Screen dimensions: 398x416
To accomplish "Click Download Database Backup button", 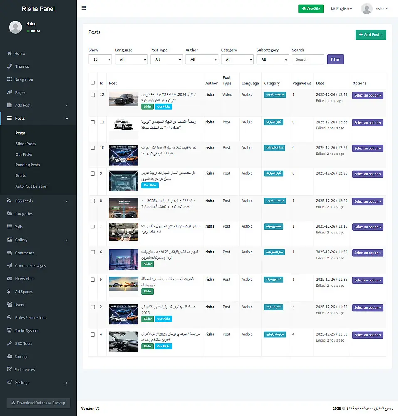I will (38, 403).
